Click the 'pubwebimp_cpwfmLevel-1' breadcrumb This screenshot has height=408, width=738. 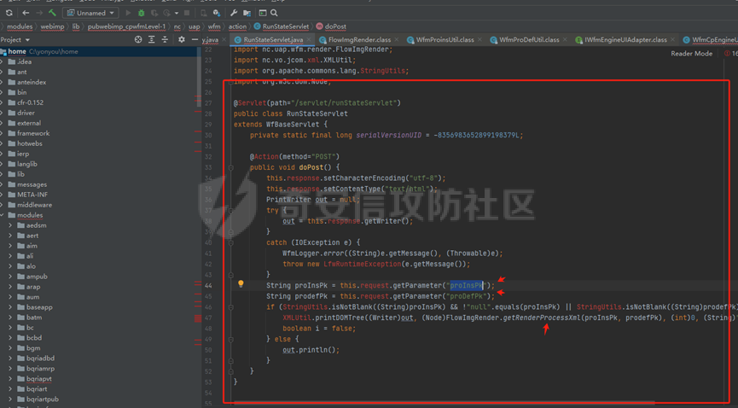[126, 26]
